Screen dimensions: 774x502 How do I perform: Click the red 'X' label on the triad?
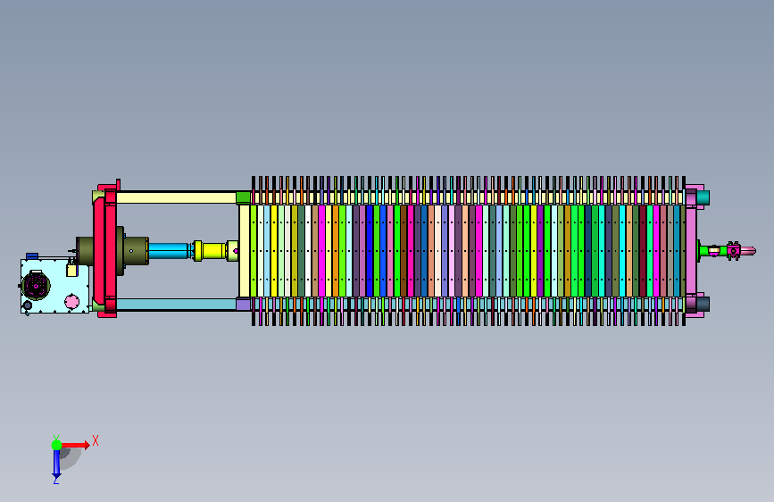pos(96,440)
